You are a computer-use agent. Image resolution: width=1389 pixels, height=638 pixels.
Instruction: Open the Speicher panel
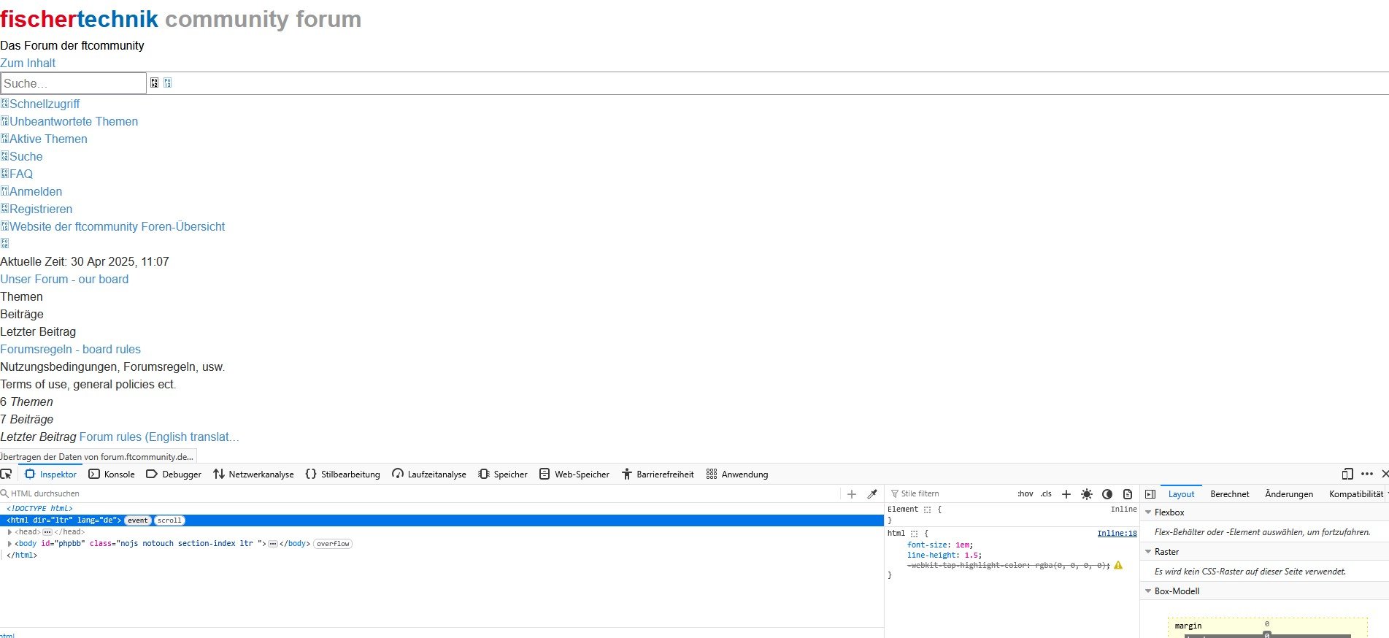pos(502,474)
